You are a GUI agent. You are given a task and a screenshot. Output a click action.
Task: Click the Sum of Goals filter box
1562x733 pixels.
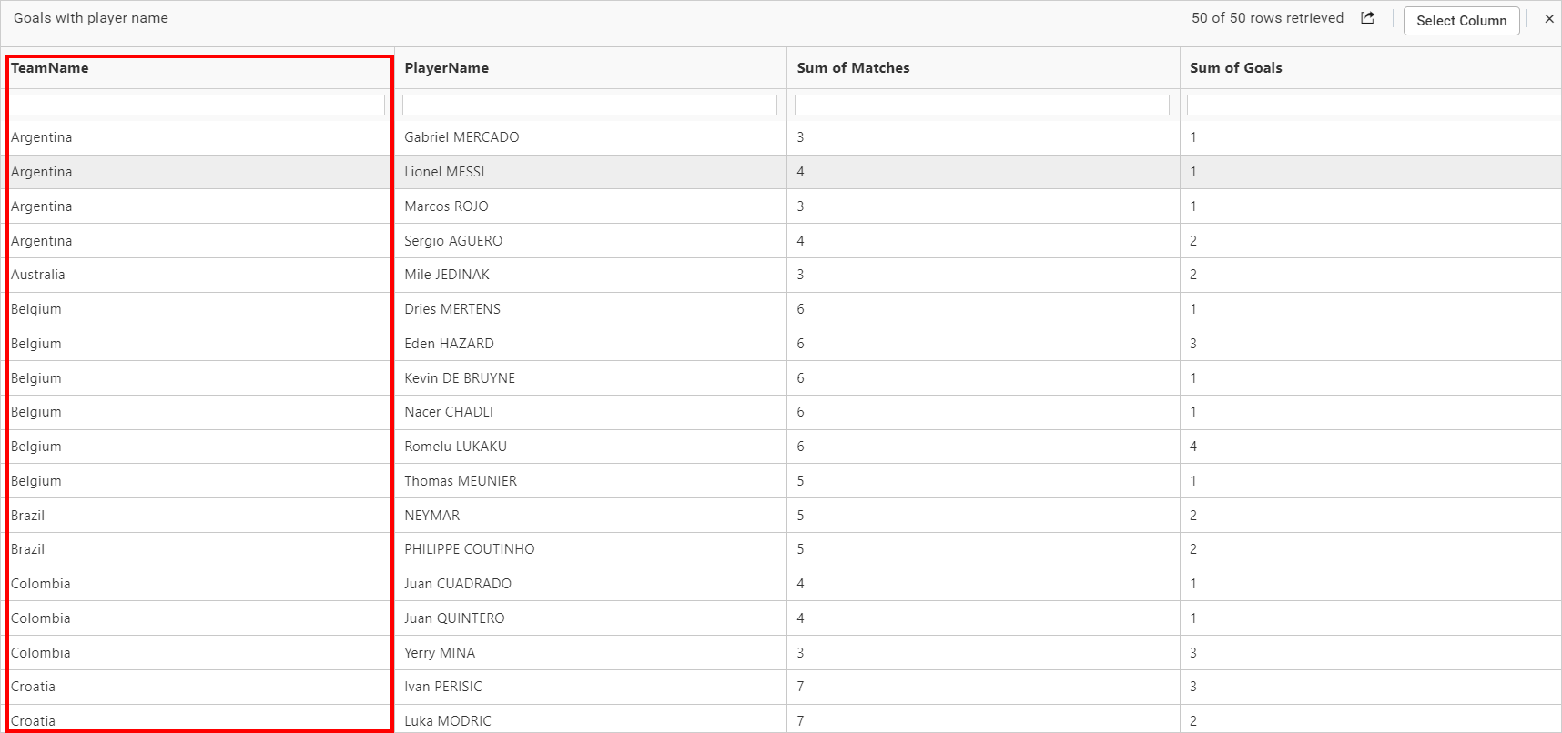(1372, 105)
